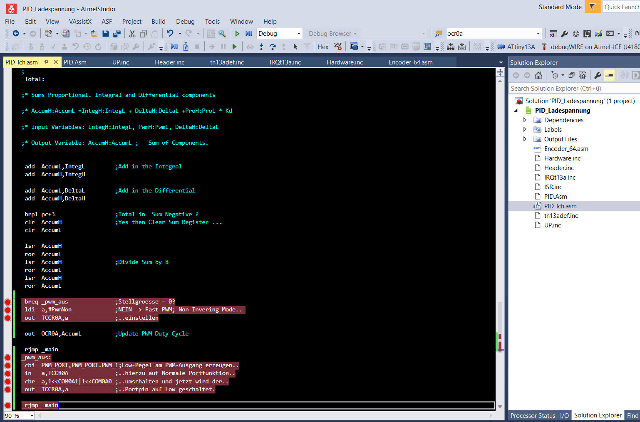Screen dimensions: 640x422
Task: Click Properties wrench in Solution Explorer toolbar
Action: click(x=598, y=75)
